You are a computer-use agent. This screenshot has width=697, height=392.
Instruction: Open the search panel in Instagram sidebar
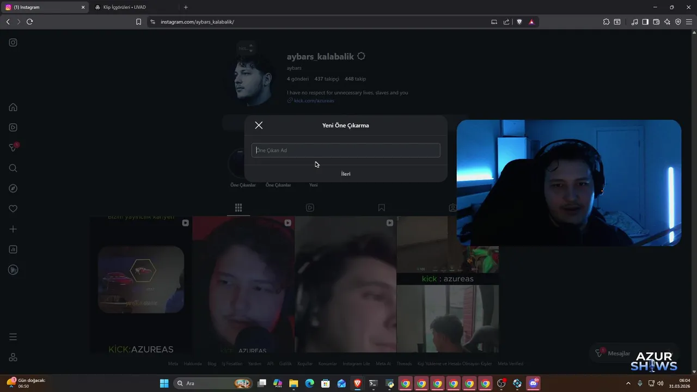tap(13, 168)
